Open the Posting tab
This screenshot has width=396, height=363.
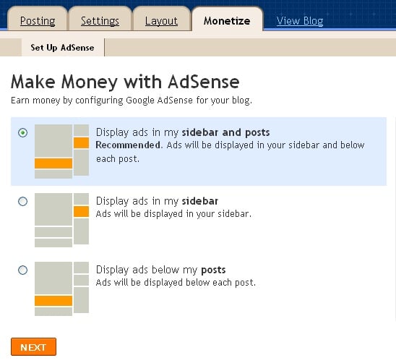coord(38,21)
